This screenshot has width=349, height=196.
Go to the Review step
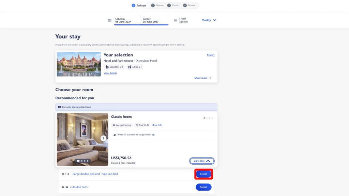coord(189,5)
